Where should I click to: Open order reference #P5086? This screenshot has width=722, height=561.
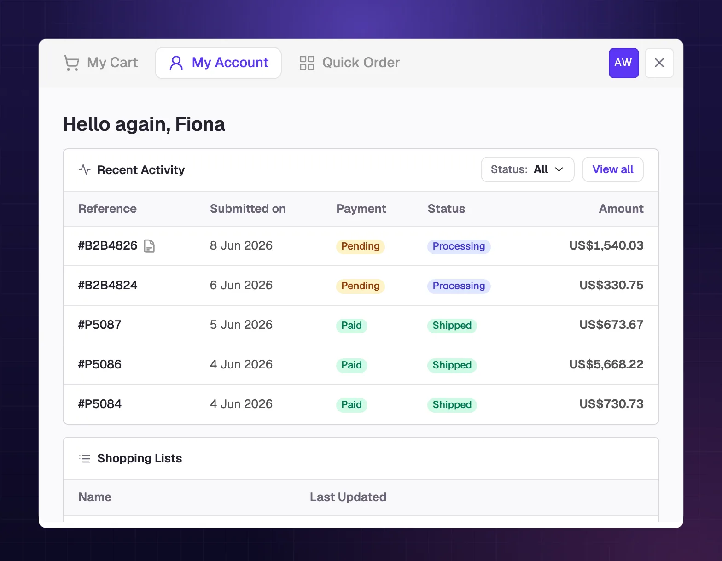click(100, 364)
